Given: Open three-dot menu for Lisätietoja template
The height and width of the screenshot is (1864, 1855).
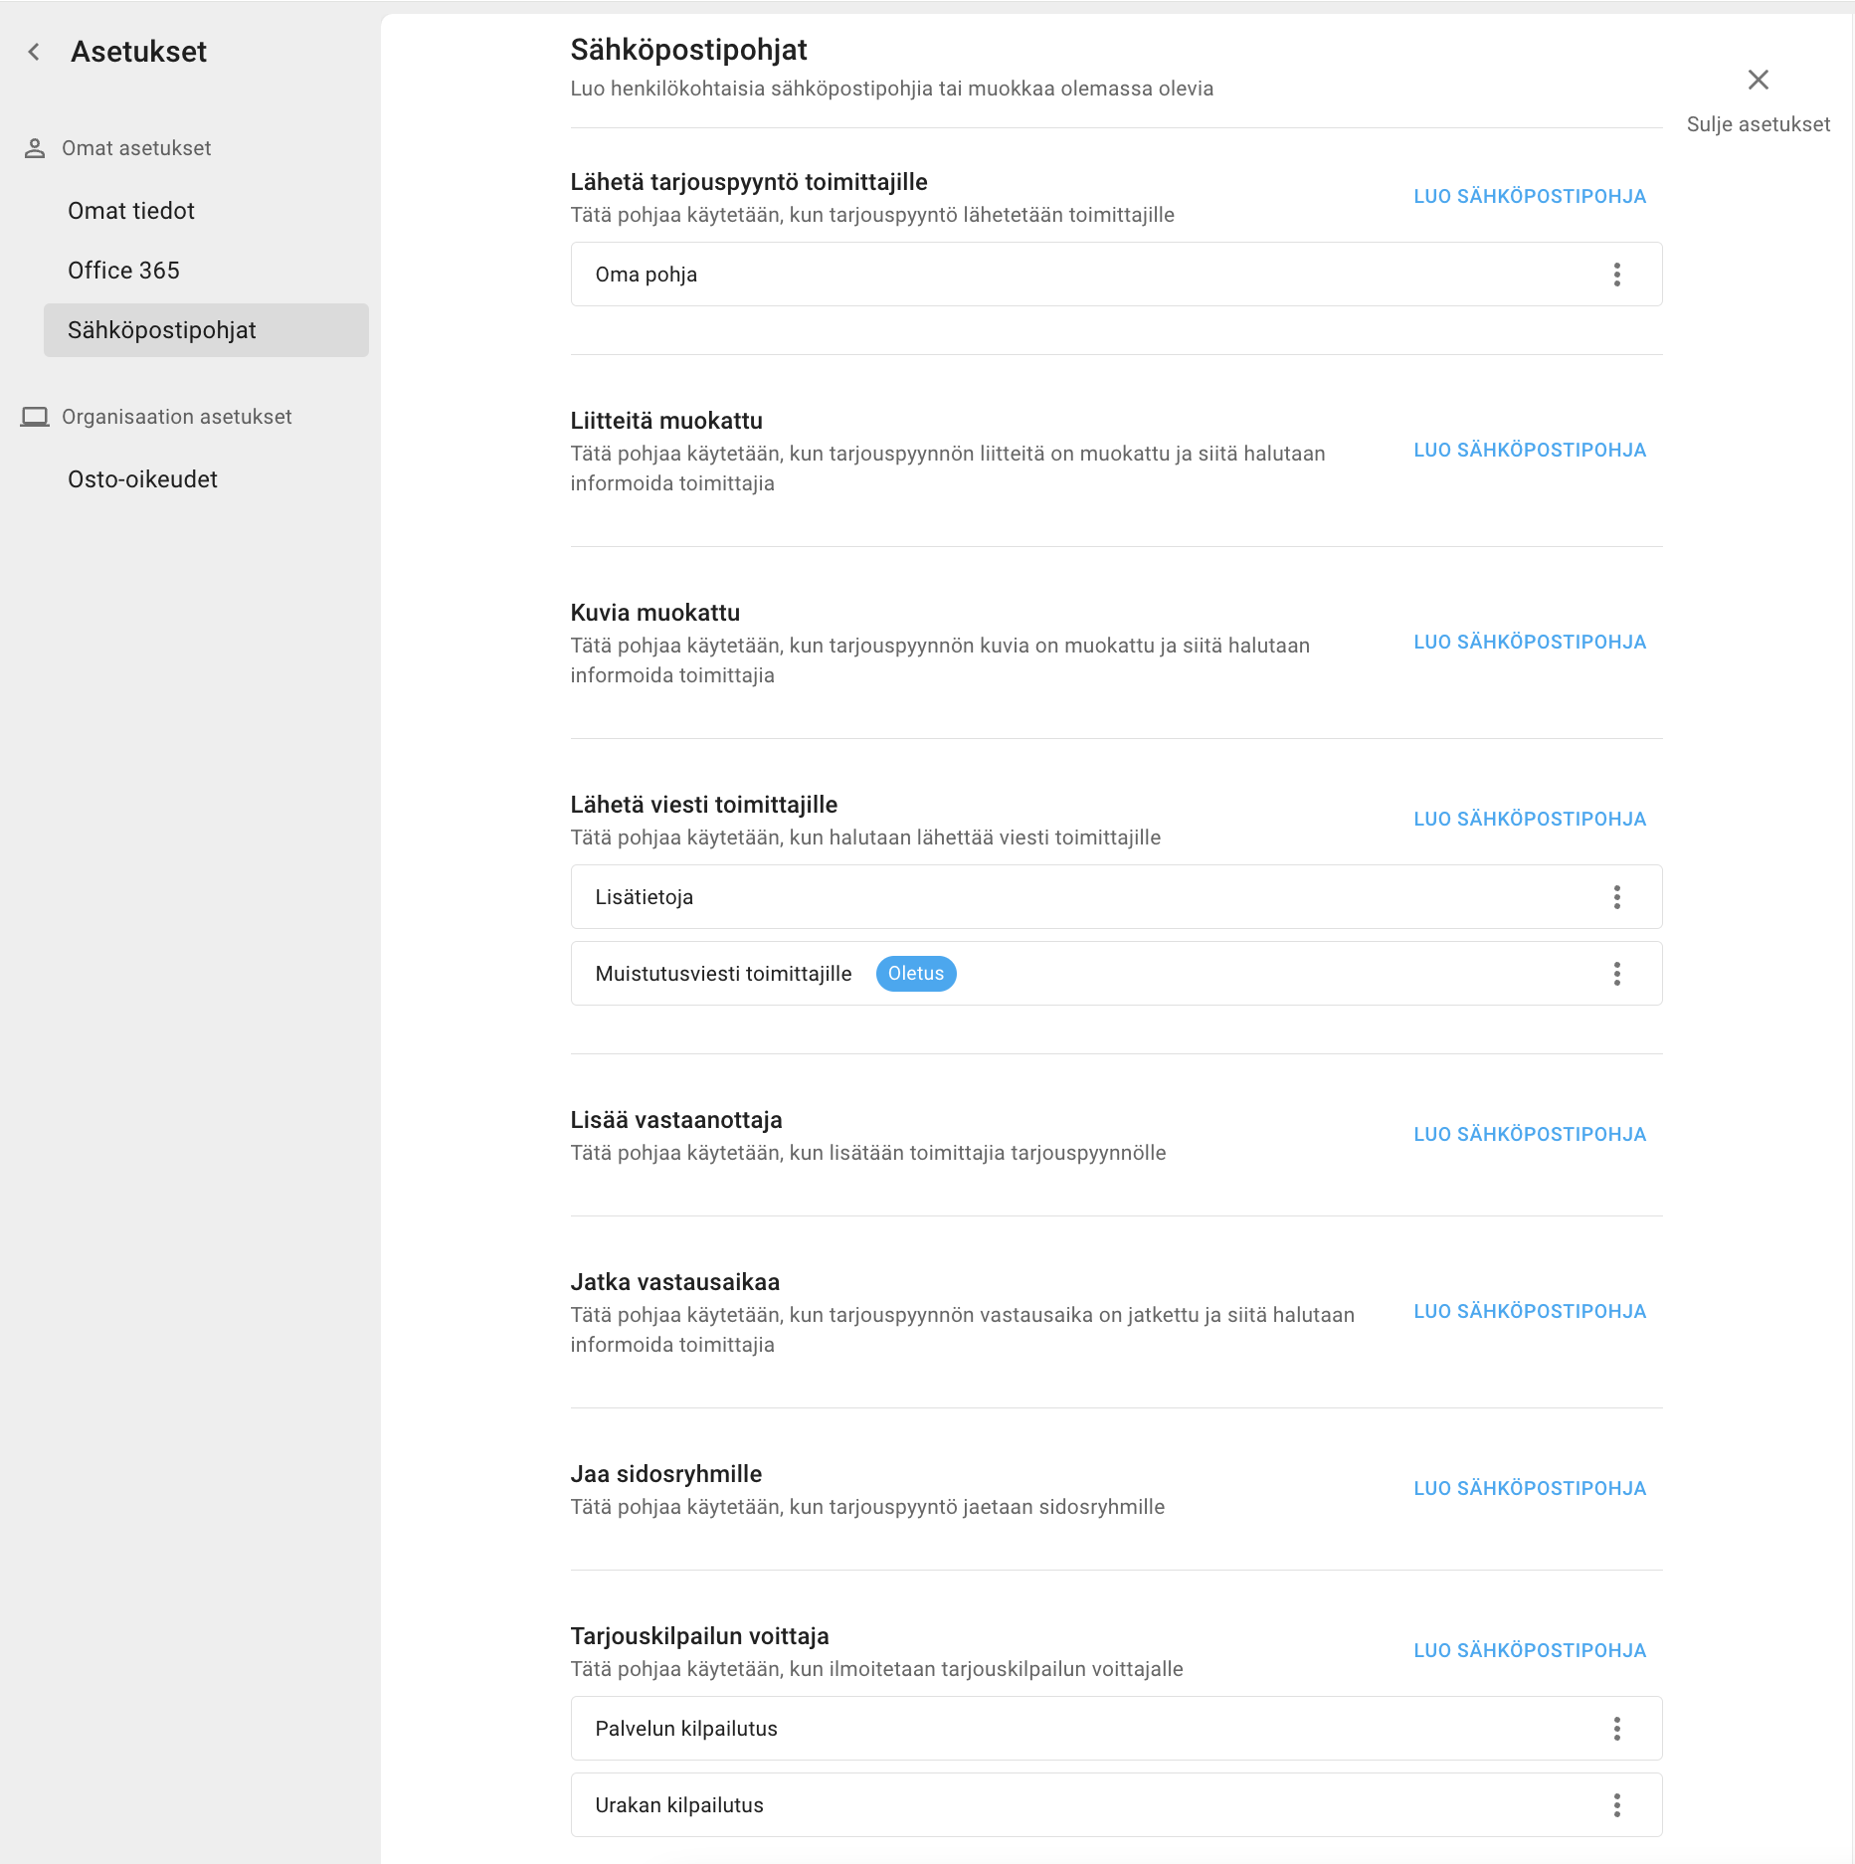Looking at the screenshot, I should pyautogui.click(x=1616, y=897).
